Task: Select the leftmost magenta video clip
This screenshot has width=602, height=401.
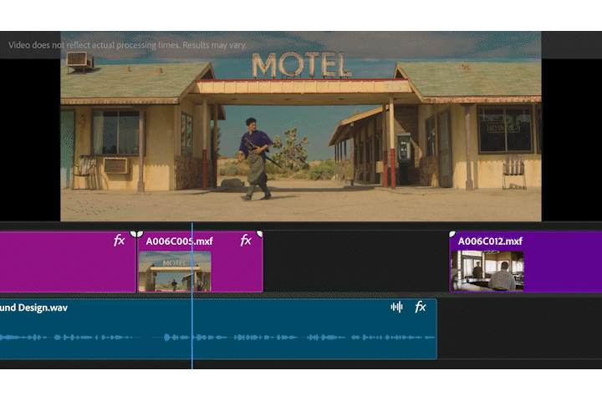Action: (x=68, y=261)
